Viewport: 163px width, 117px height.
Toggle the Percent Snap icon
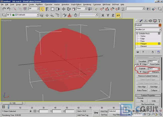coord(112,9)
